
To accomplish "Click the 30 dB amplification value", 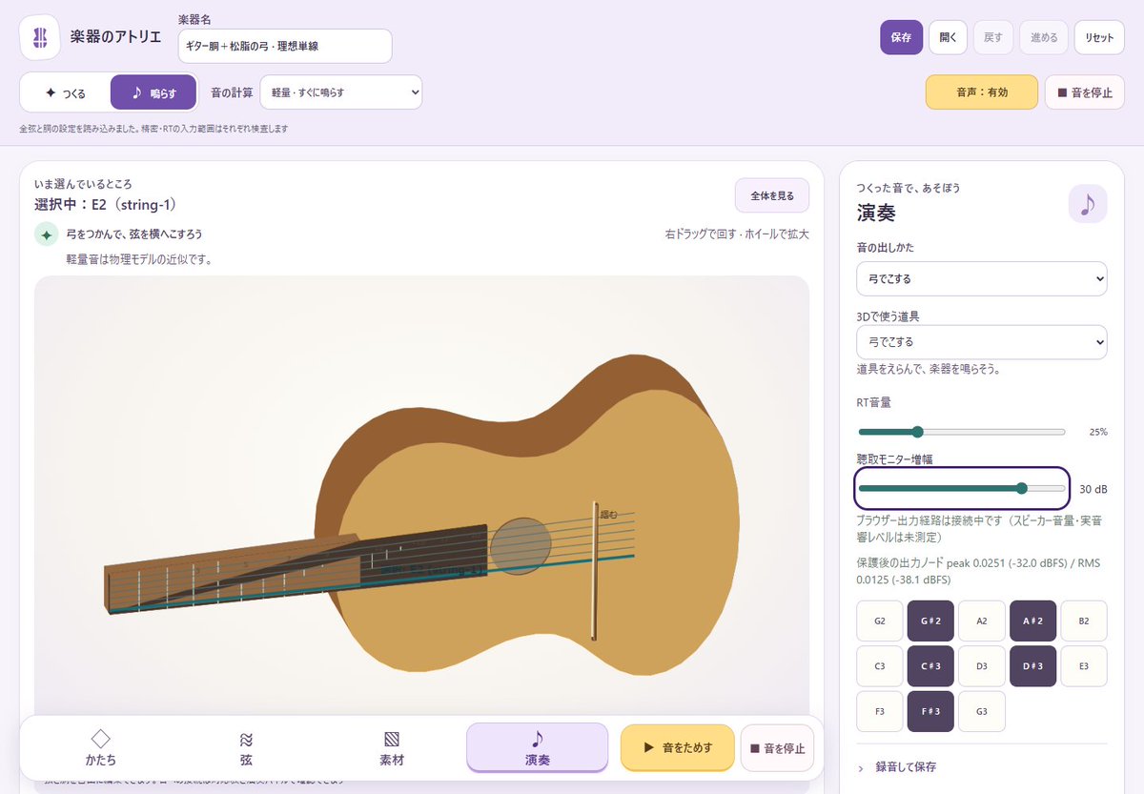I will (1093, 489).
